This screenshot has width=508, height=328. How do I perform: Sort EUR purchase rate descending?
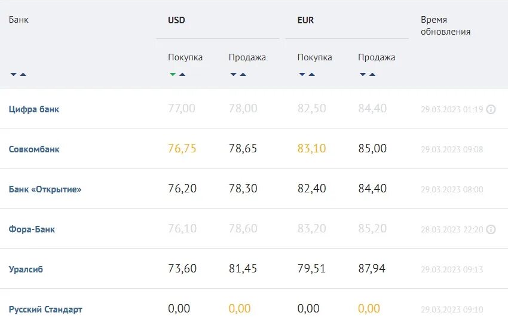tap(302, 75)
